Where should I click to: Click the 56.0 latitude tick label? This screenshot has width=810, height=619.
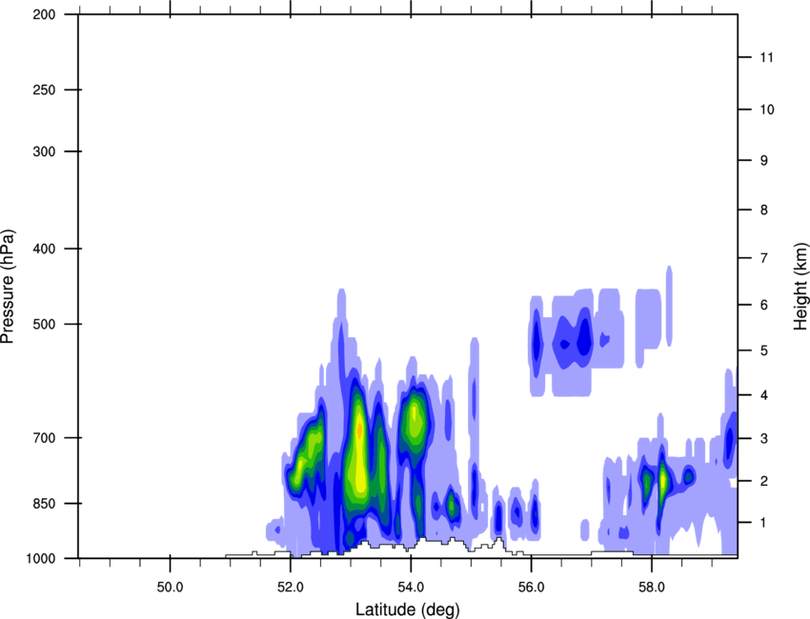(532, 588)
